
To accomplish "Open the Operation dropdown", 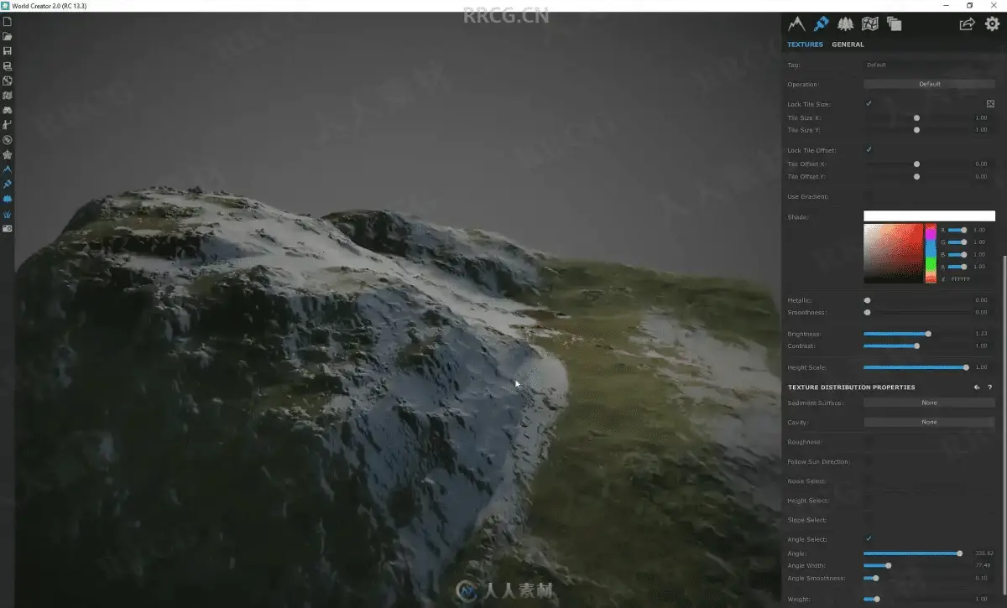I will pos(929,84).
